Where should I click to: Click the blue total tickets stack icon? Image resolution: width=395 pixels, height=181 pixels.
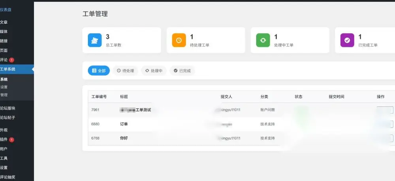click(95, 40)
